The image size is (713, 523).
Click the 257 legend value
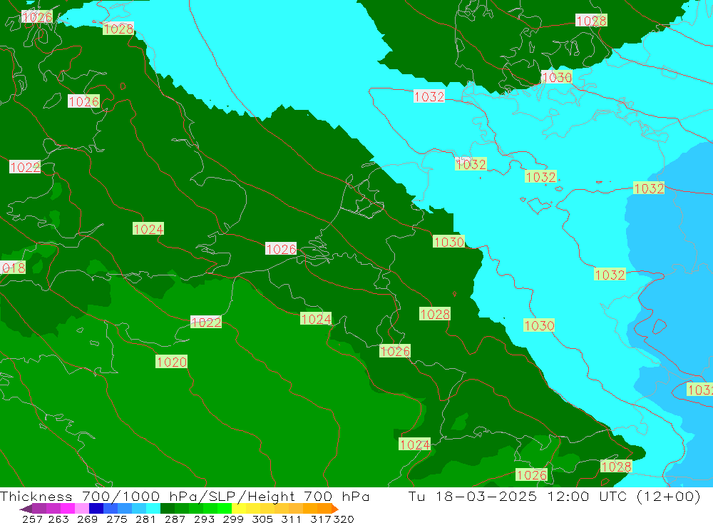click(32, 519)
